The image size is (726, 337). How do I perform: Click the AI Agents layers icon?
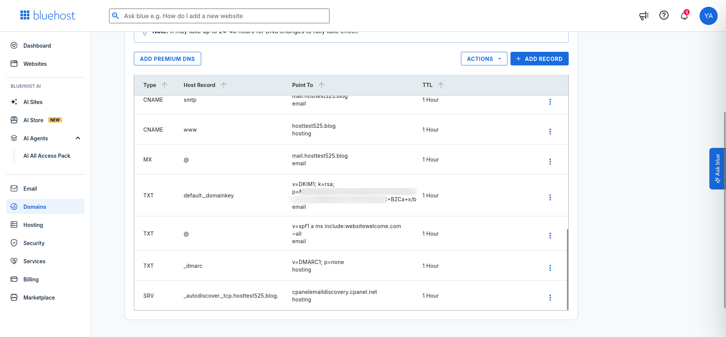click(x=14, y=138)
